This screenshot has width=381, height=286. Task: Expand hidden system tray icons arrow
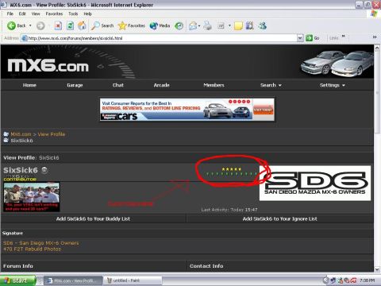[x=325, y=280]
